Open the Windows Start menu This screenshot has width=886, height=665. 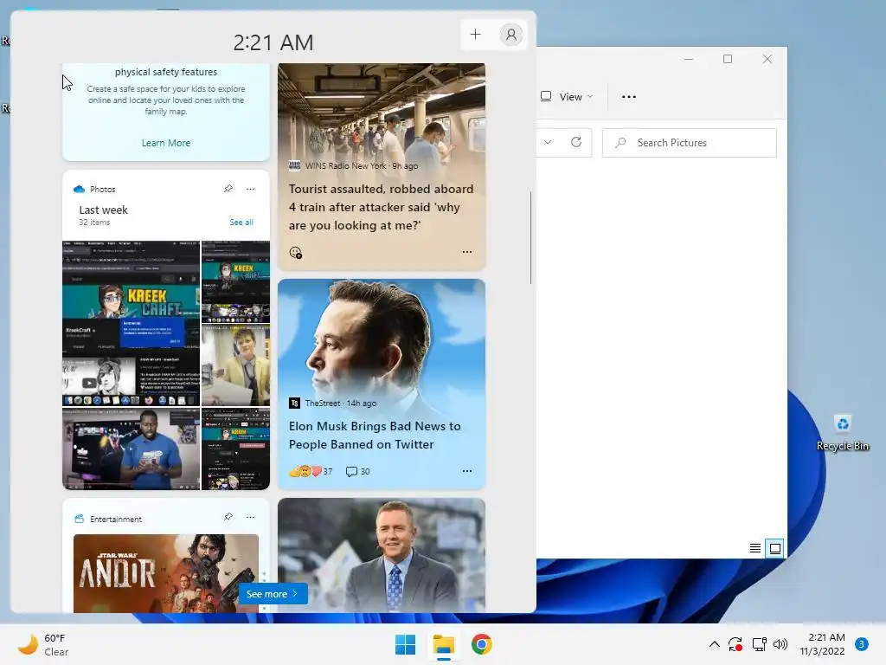[405, 644]
